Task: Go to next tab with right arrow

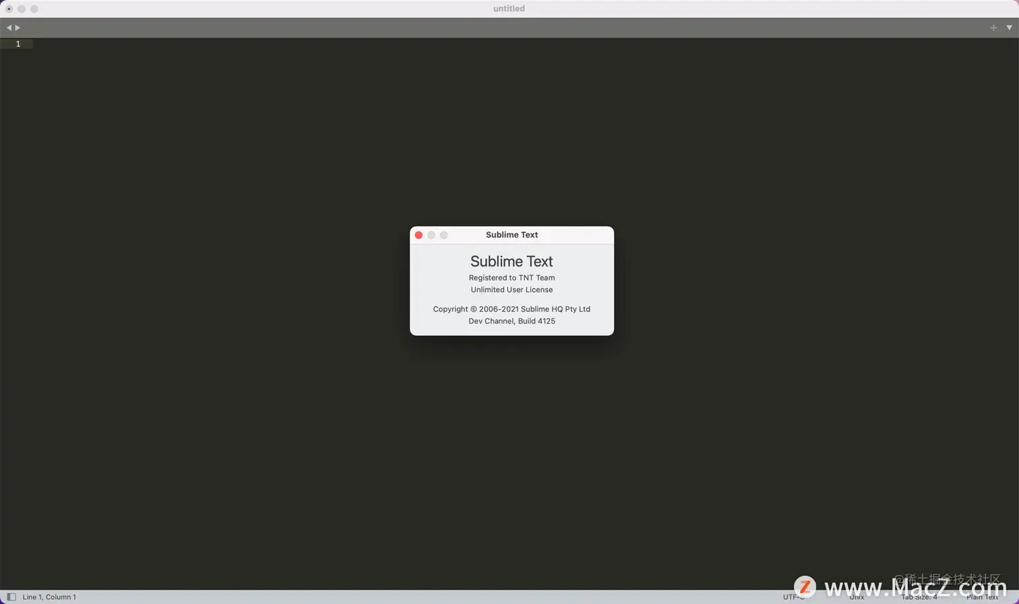Action: (x=18, y=28)
